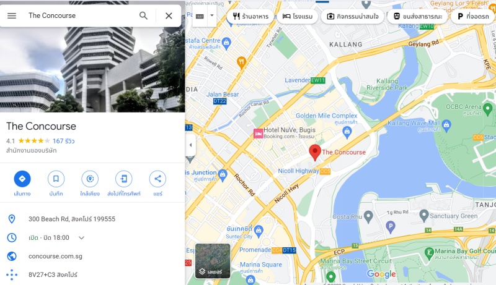The height and width of the screenshot is (285, 496).
Task: Select the restaurants category chip
Action: click(x=250, y=16)
